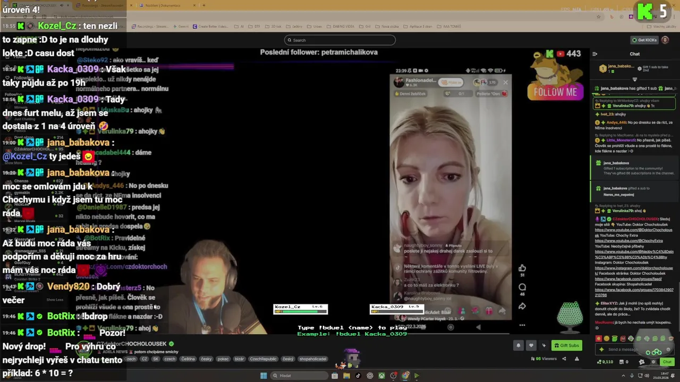Open File Explorer from taskbar
Screen dimensions: 680x382
click(346, 376)
